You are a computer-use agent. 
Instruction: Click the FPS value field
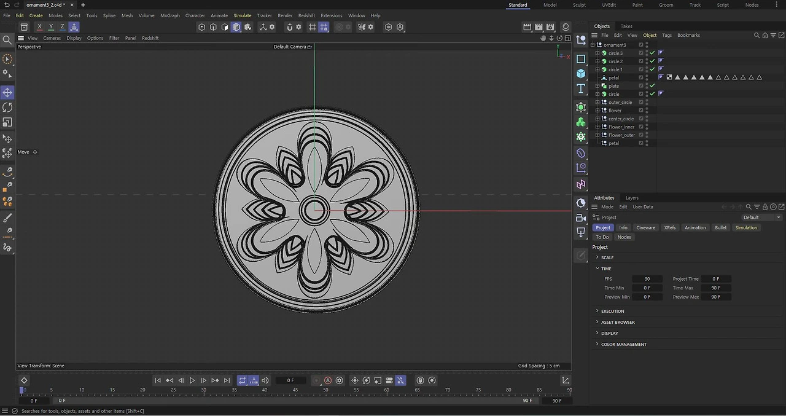tap(647, 279)
